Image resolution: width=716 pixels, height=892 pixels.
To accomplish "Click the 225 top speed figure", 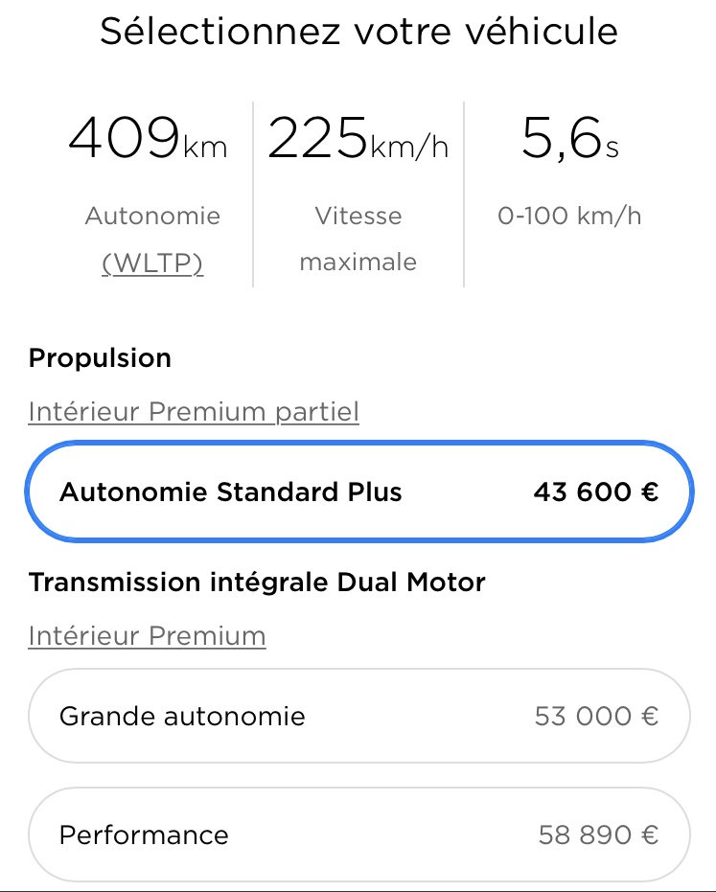I will click(x=317, y=140).
